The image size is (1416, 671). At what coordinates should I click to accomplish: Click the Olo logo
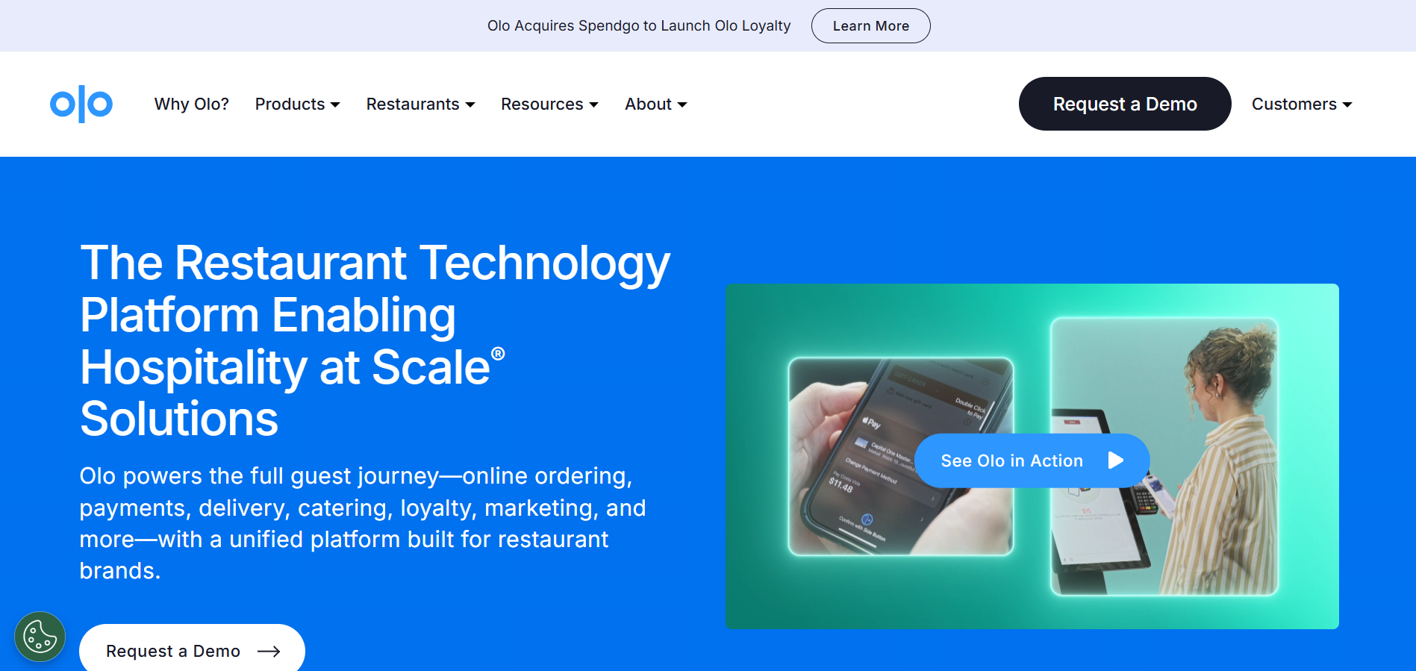coord(81,104)
